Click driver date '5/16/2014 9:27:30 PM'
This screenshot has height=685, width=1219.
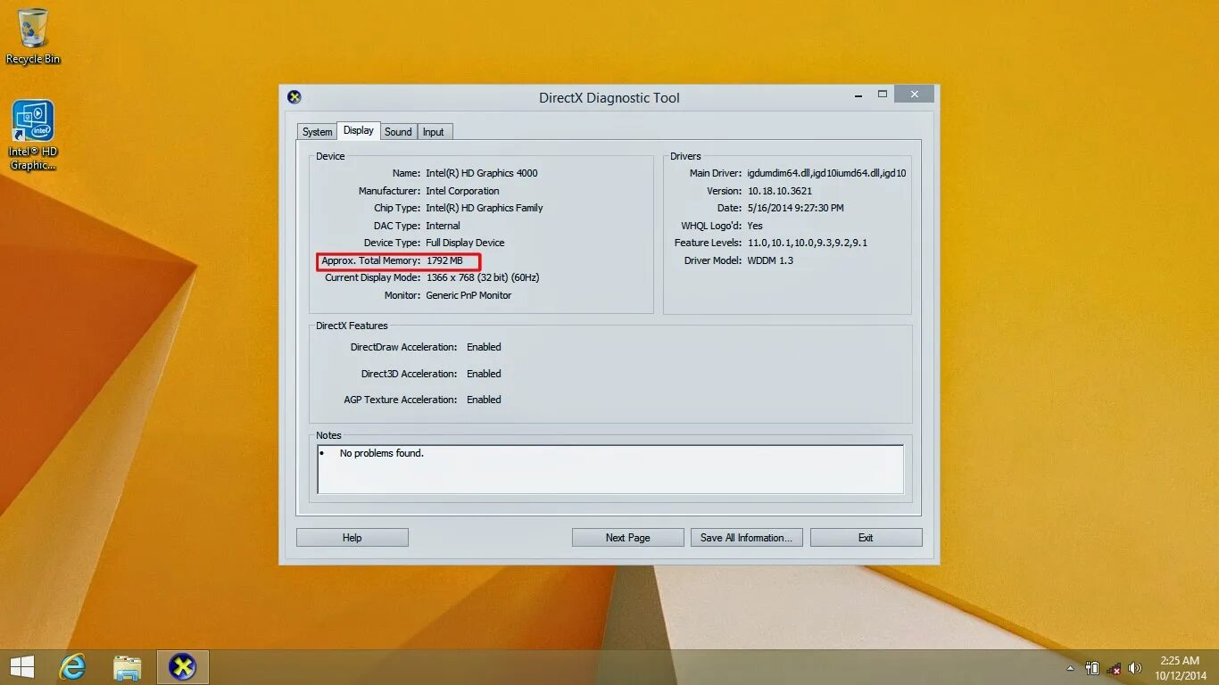coord(795,208)
